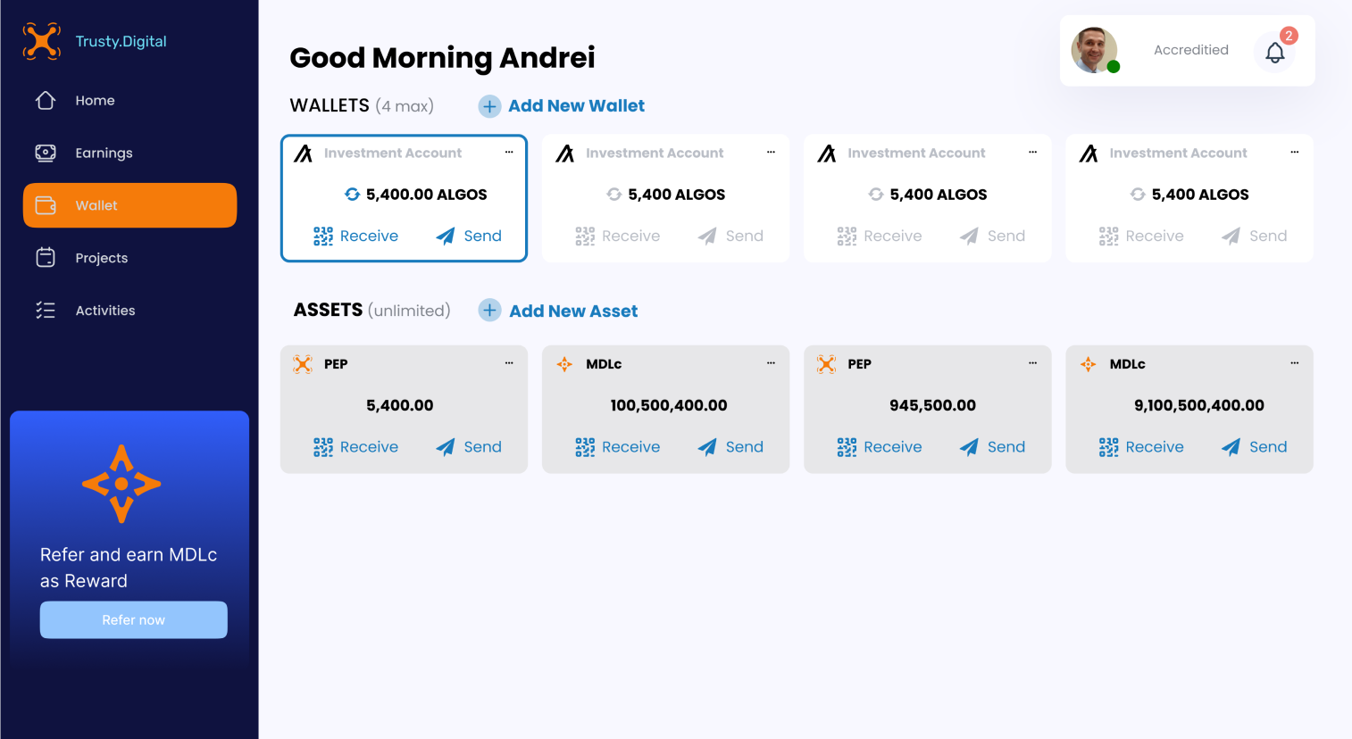Click the QR Receive icon on first PEP asset

point(323,447)
